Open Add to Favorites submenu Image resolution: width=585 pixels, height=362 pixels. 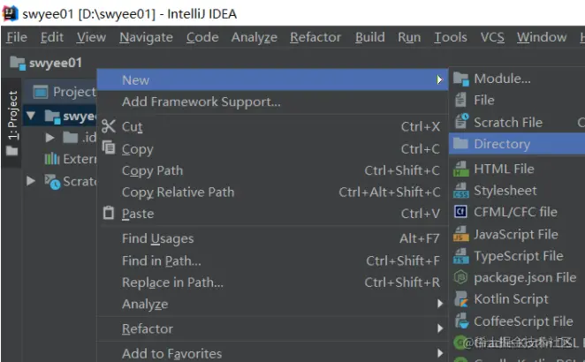coord(272,353)
